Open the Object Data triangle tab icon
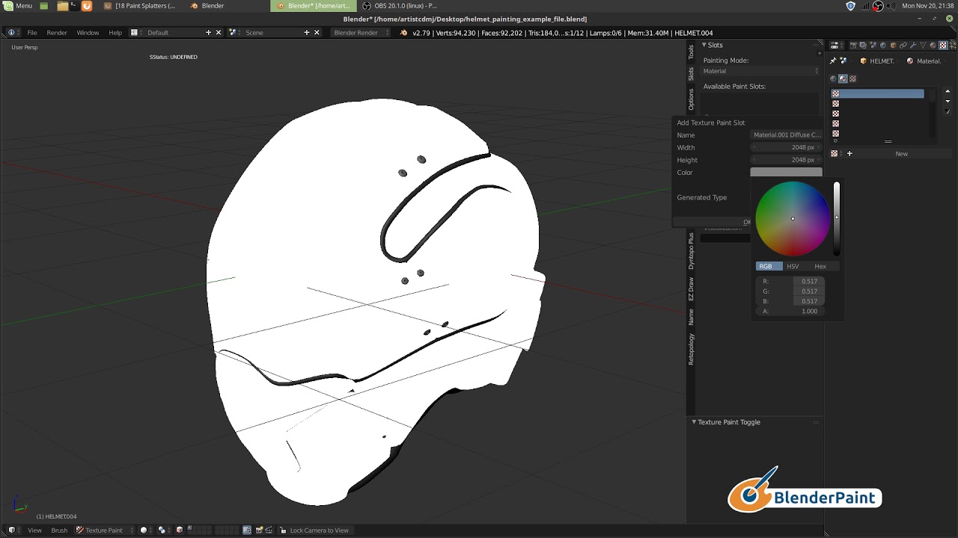The height and width of the screenshot is (538, 958). click(x=923, y=46)
